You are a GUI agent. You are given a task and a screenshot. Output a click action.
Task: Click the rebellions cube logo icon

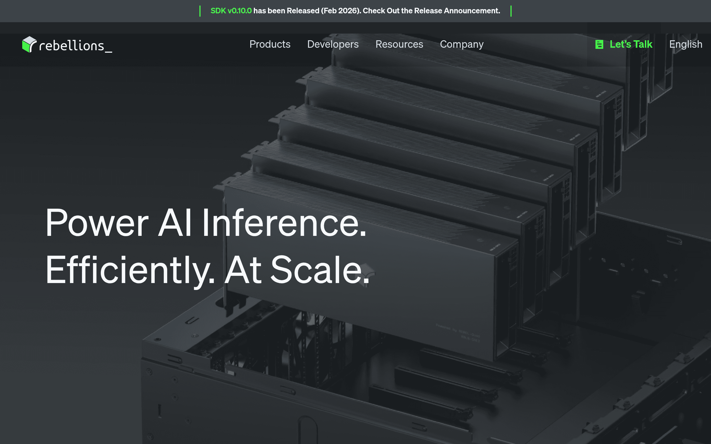pos(29,45)
